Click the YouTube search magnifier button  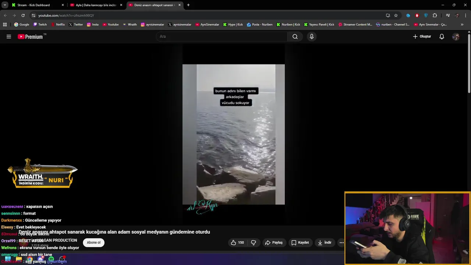click(295, 36)
